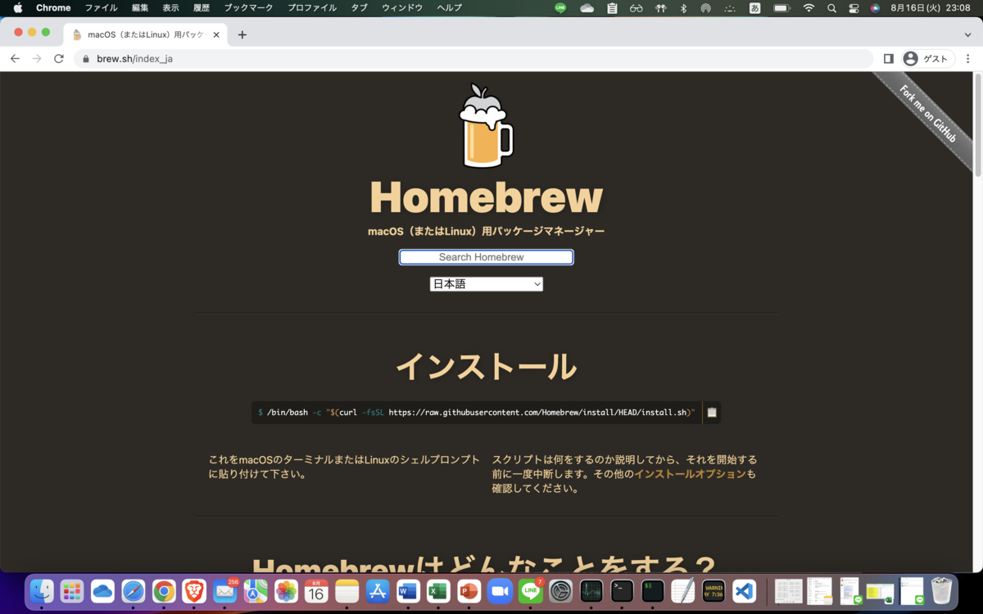The width and height of the screenshot is (983, 614).
Task: Click the Homebrew title heading
Action: coord(486,197)
